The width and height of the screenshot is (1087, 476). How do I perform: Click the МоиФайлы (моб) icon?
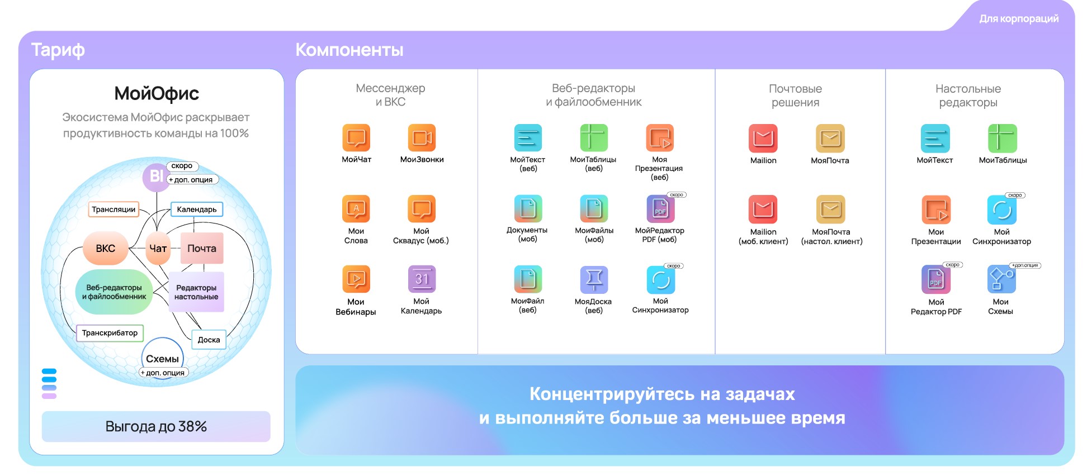tap(594, 208)
